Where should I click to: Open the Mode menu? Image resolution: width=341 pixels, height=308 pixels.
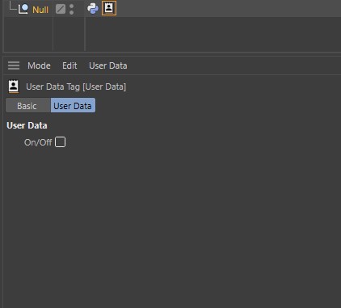click(39, 65)
